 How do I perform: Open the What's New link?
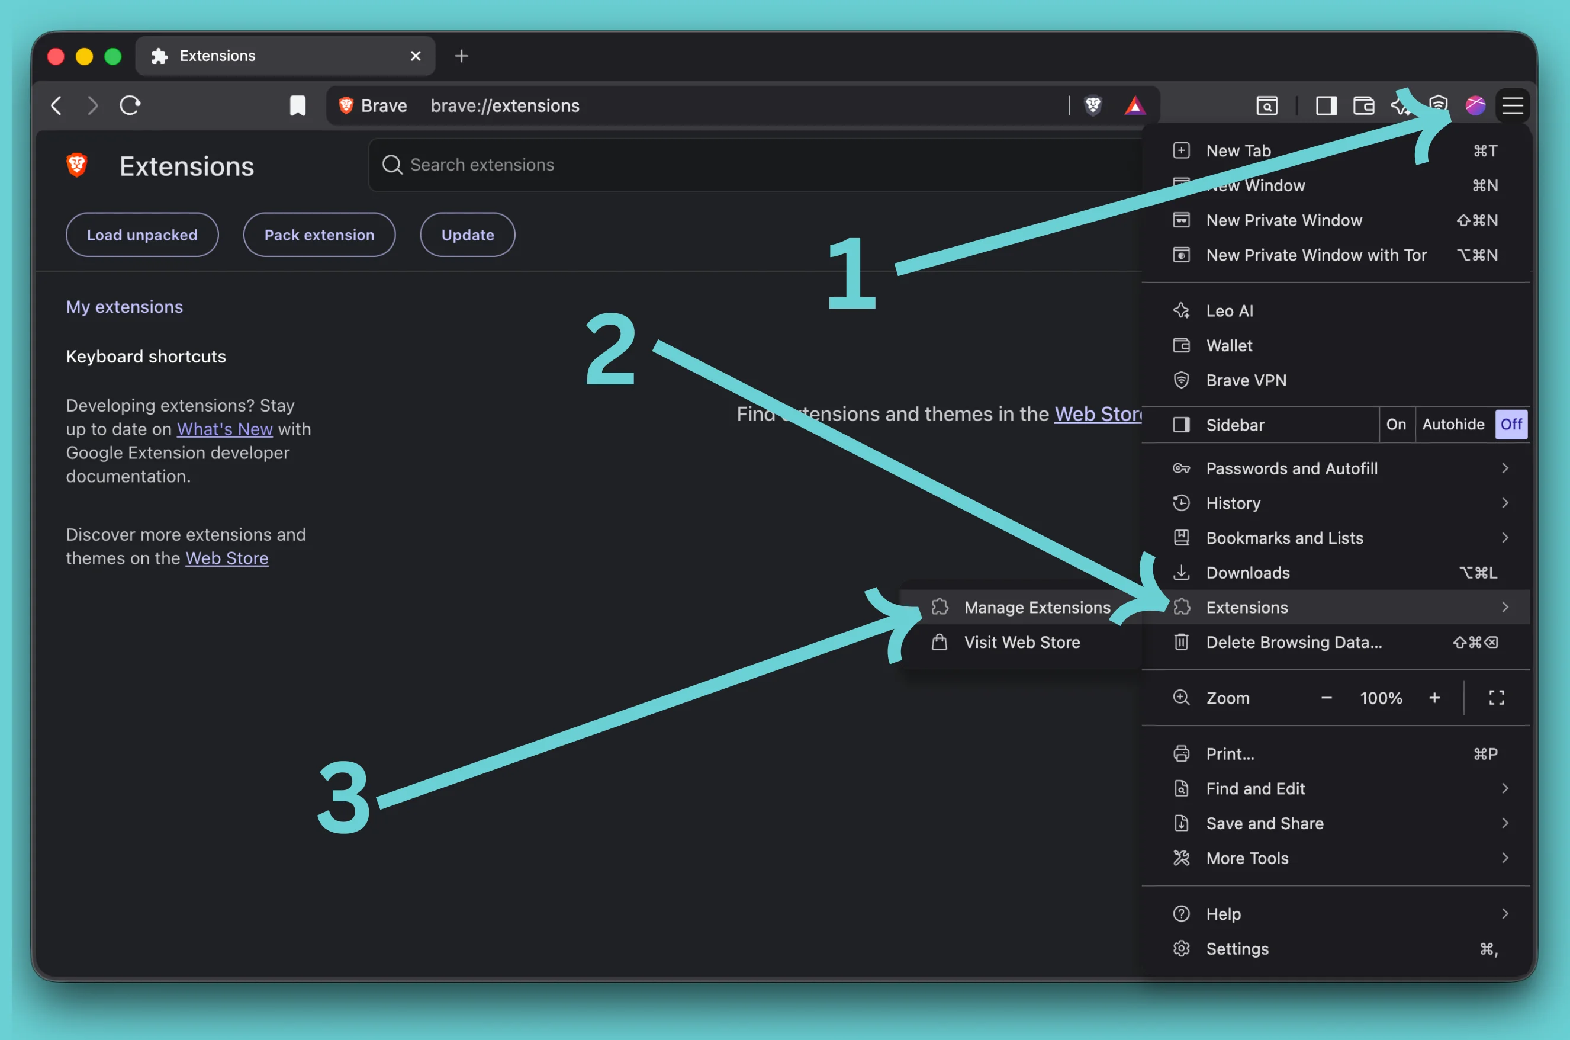click(x=225, y=429)
